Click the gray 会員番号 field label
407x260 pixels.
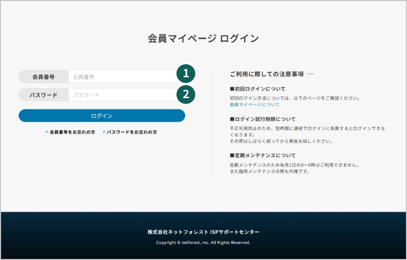43,77
